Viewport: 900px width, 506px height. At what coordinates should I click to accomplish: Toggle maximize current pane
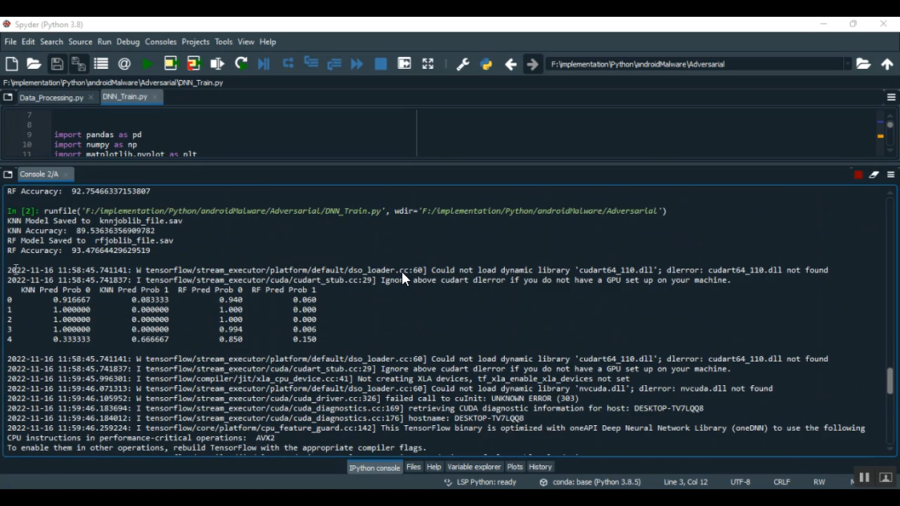[428, 64]
